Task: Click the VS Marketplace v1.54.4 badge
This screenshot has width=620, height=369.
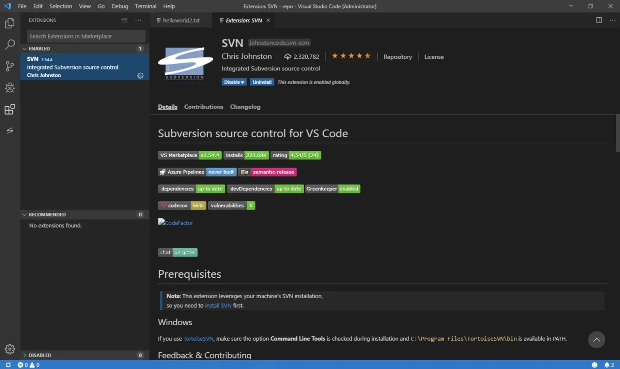Action: [x=190, y=155]
